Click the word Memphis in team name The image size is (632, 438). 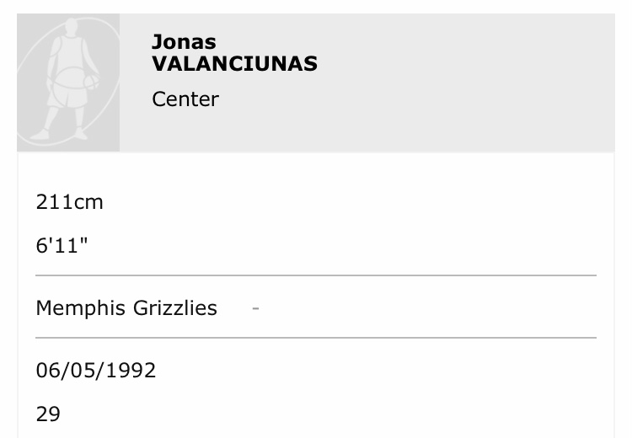(80, 308)
